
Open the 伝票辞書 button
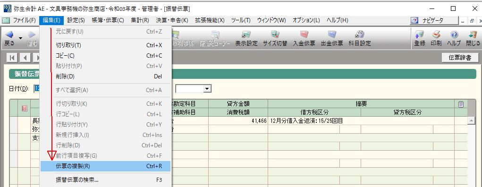460,58
